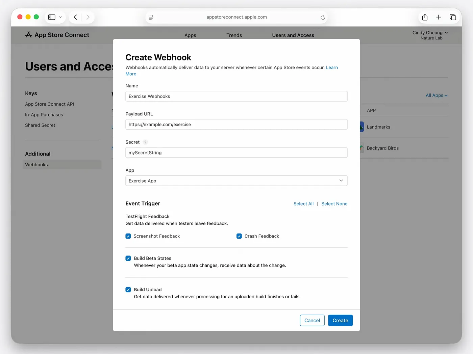Viewport: 473px width, 354px height.
Task: Click the Payload URL input field
Action: tap(236, 125)
